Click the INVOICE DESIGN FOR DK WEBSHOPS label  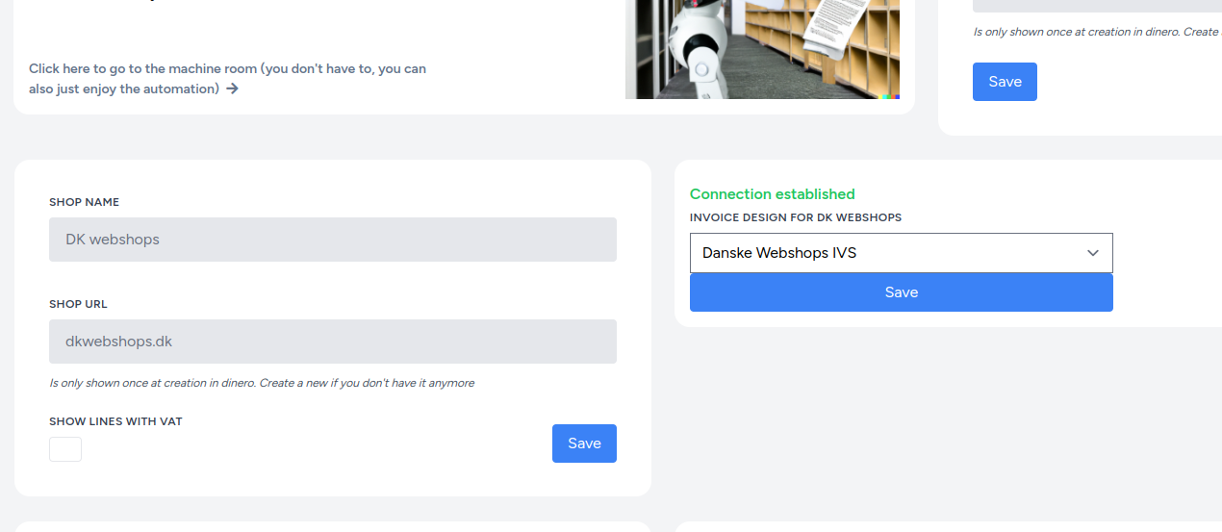tap(795, 218)
